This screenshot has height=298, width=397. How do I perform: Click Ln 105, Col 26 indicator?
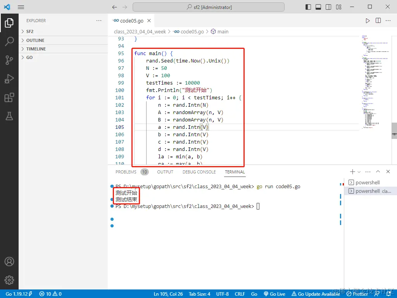168,294
